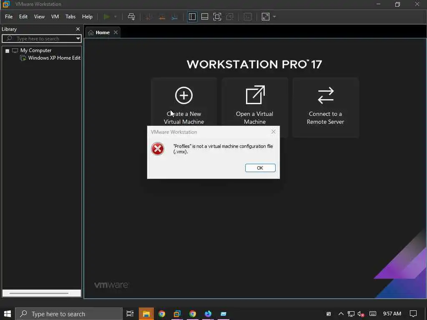The height and width of the screenshot is (320, 427).
Task: Click the Send Ctrl+Alt+Del toolbar icon
Action: click(x=131, y=17)
